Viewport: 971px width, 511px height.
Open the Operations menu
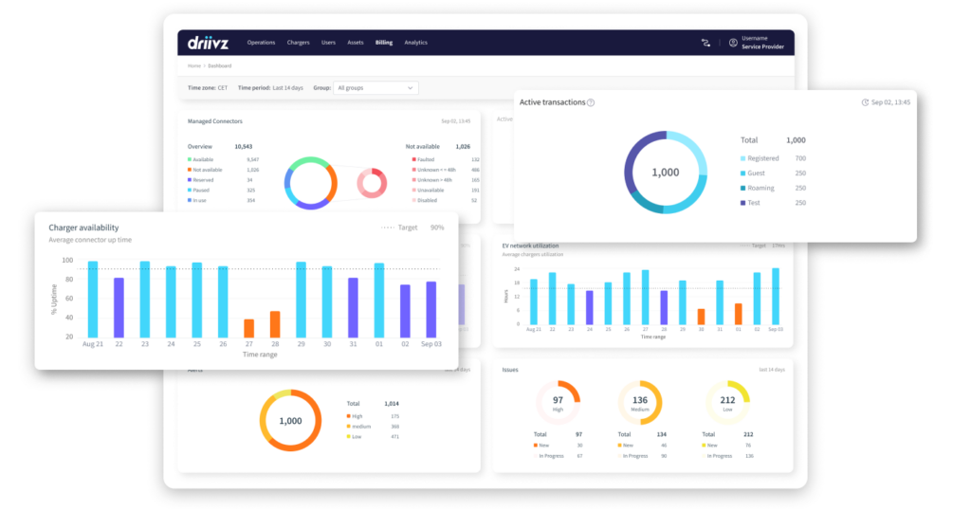pyautogui.click(x=261, y=43)
